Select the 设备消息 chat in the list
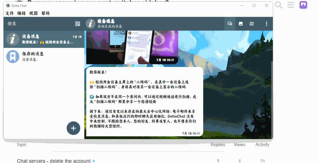This screenshot has height=163, width=318. tap(44, 39)
